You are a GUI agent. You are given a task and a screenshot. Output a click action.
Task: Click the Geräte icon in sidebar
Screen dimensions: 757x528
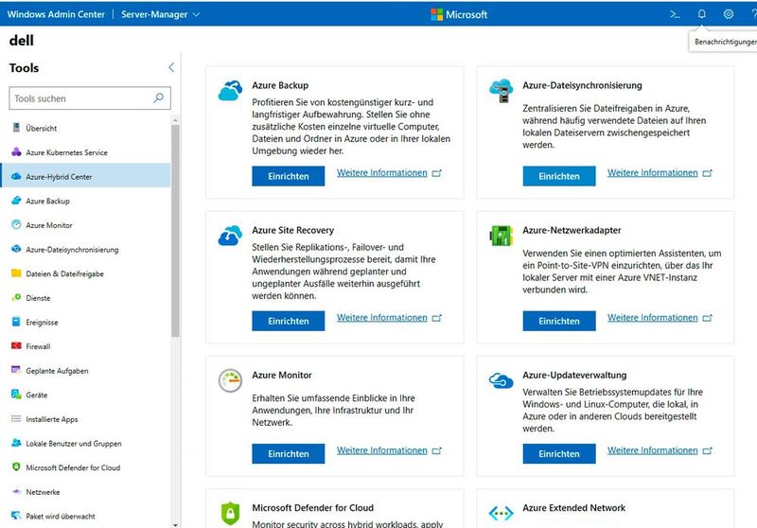point(16,395)
